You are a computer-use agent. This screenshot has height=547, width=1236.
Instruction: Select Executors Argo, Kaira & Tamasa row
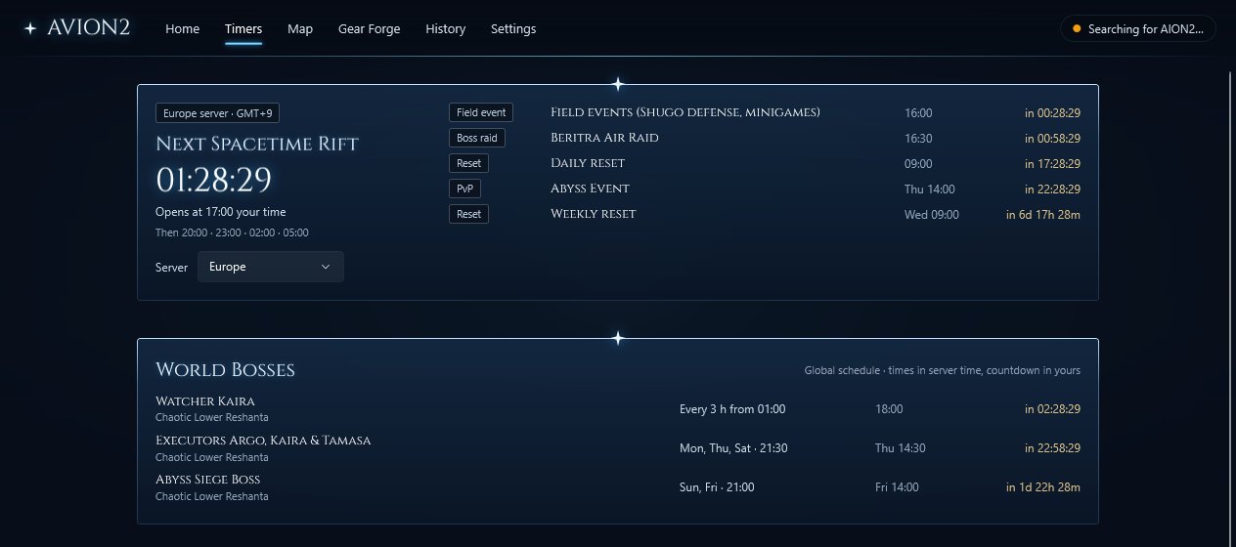[x=618, y=448]
